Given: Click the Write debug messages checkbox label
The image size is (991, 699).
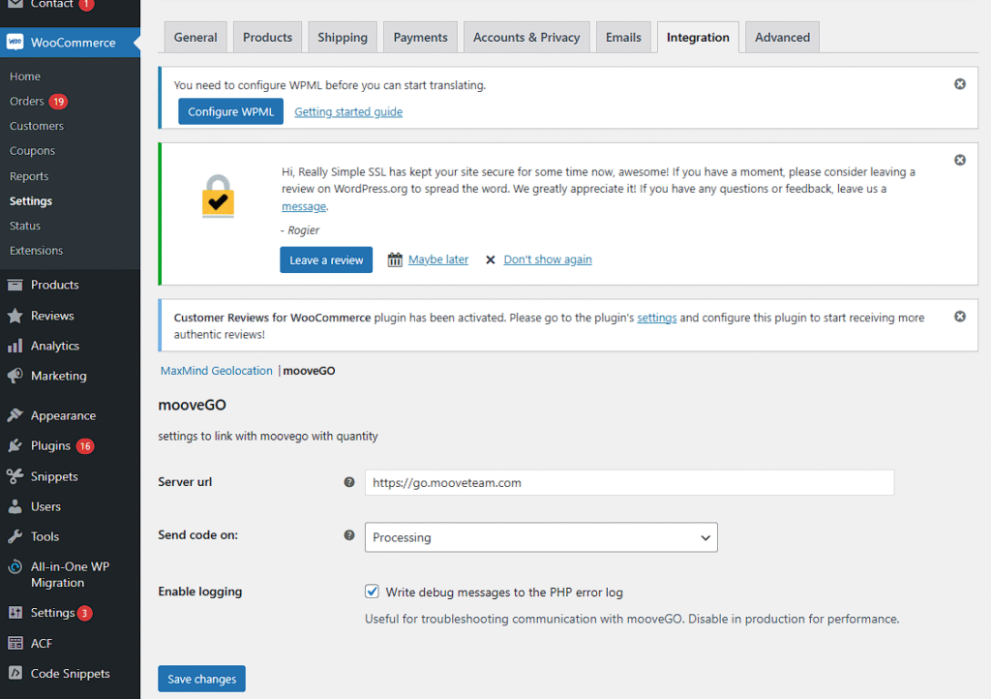Looking at the screenshot, I should (x=504, y=593).
